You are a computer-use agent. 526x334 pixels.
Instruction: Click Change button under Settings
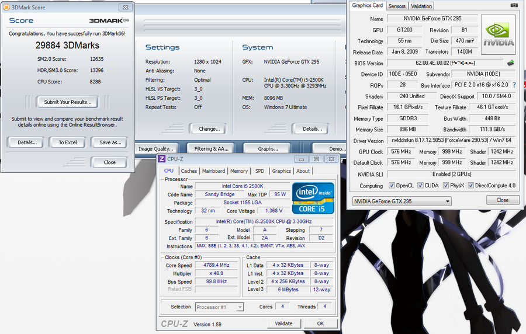pyautogui.click(x=209, y=128)
